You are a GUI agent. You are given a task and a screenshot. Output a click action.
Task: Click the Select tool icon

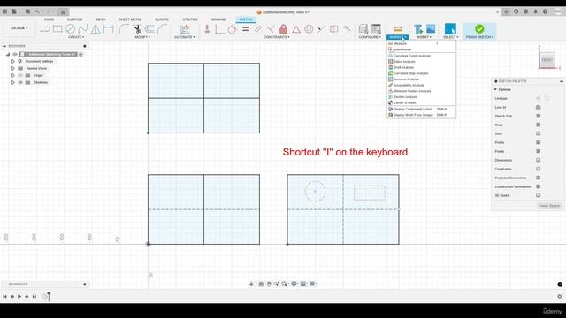pyautogui.click(x=450, y=29)
